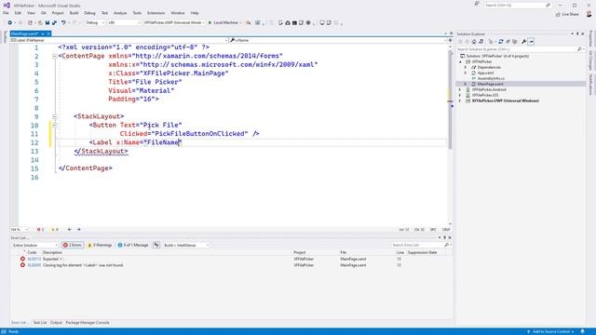Click Show All Files icon in Solution Explorer
Viewport: 596px width, 335px height.
coord(515,42)
